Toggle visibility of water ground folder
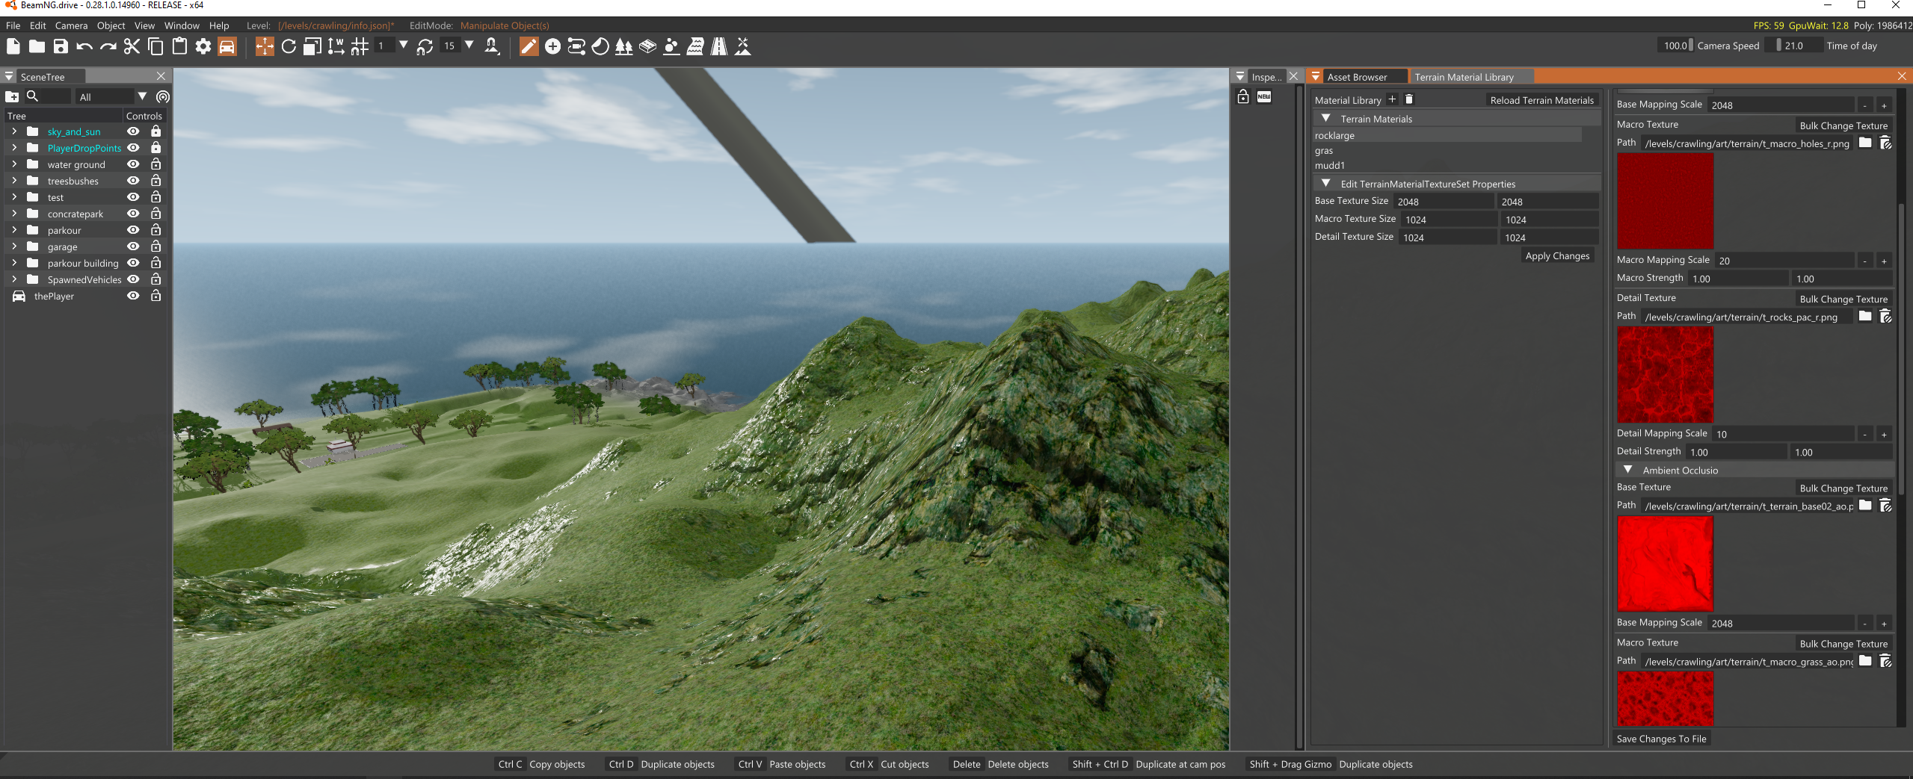This screenshot has height=779, width=1913. (x=133, y=164)
